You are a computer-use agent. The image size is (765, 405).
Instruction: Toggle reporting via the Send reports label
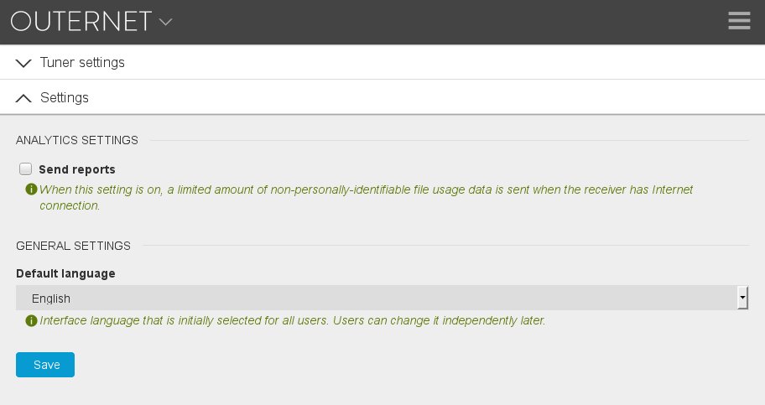(77, 169)
